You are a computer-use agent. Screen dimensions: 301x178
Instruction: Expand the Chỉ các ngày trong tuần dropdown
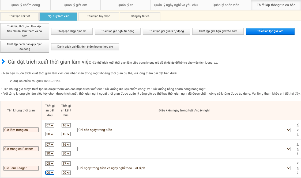pos(184,130)
